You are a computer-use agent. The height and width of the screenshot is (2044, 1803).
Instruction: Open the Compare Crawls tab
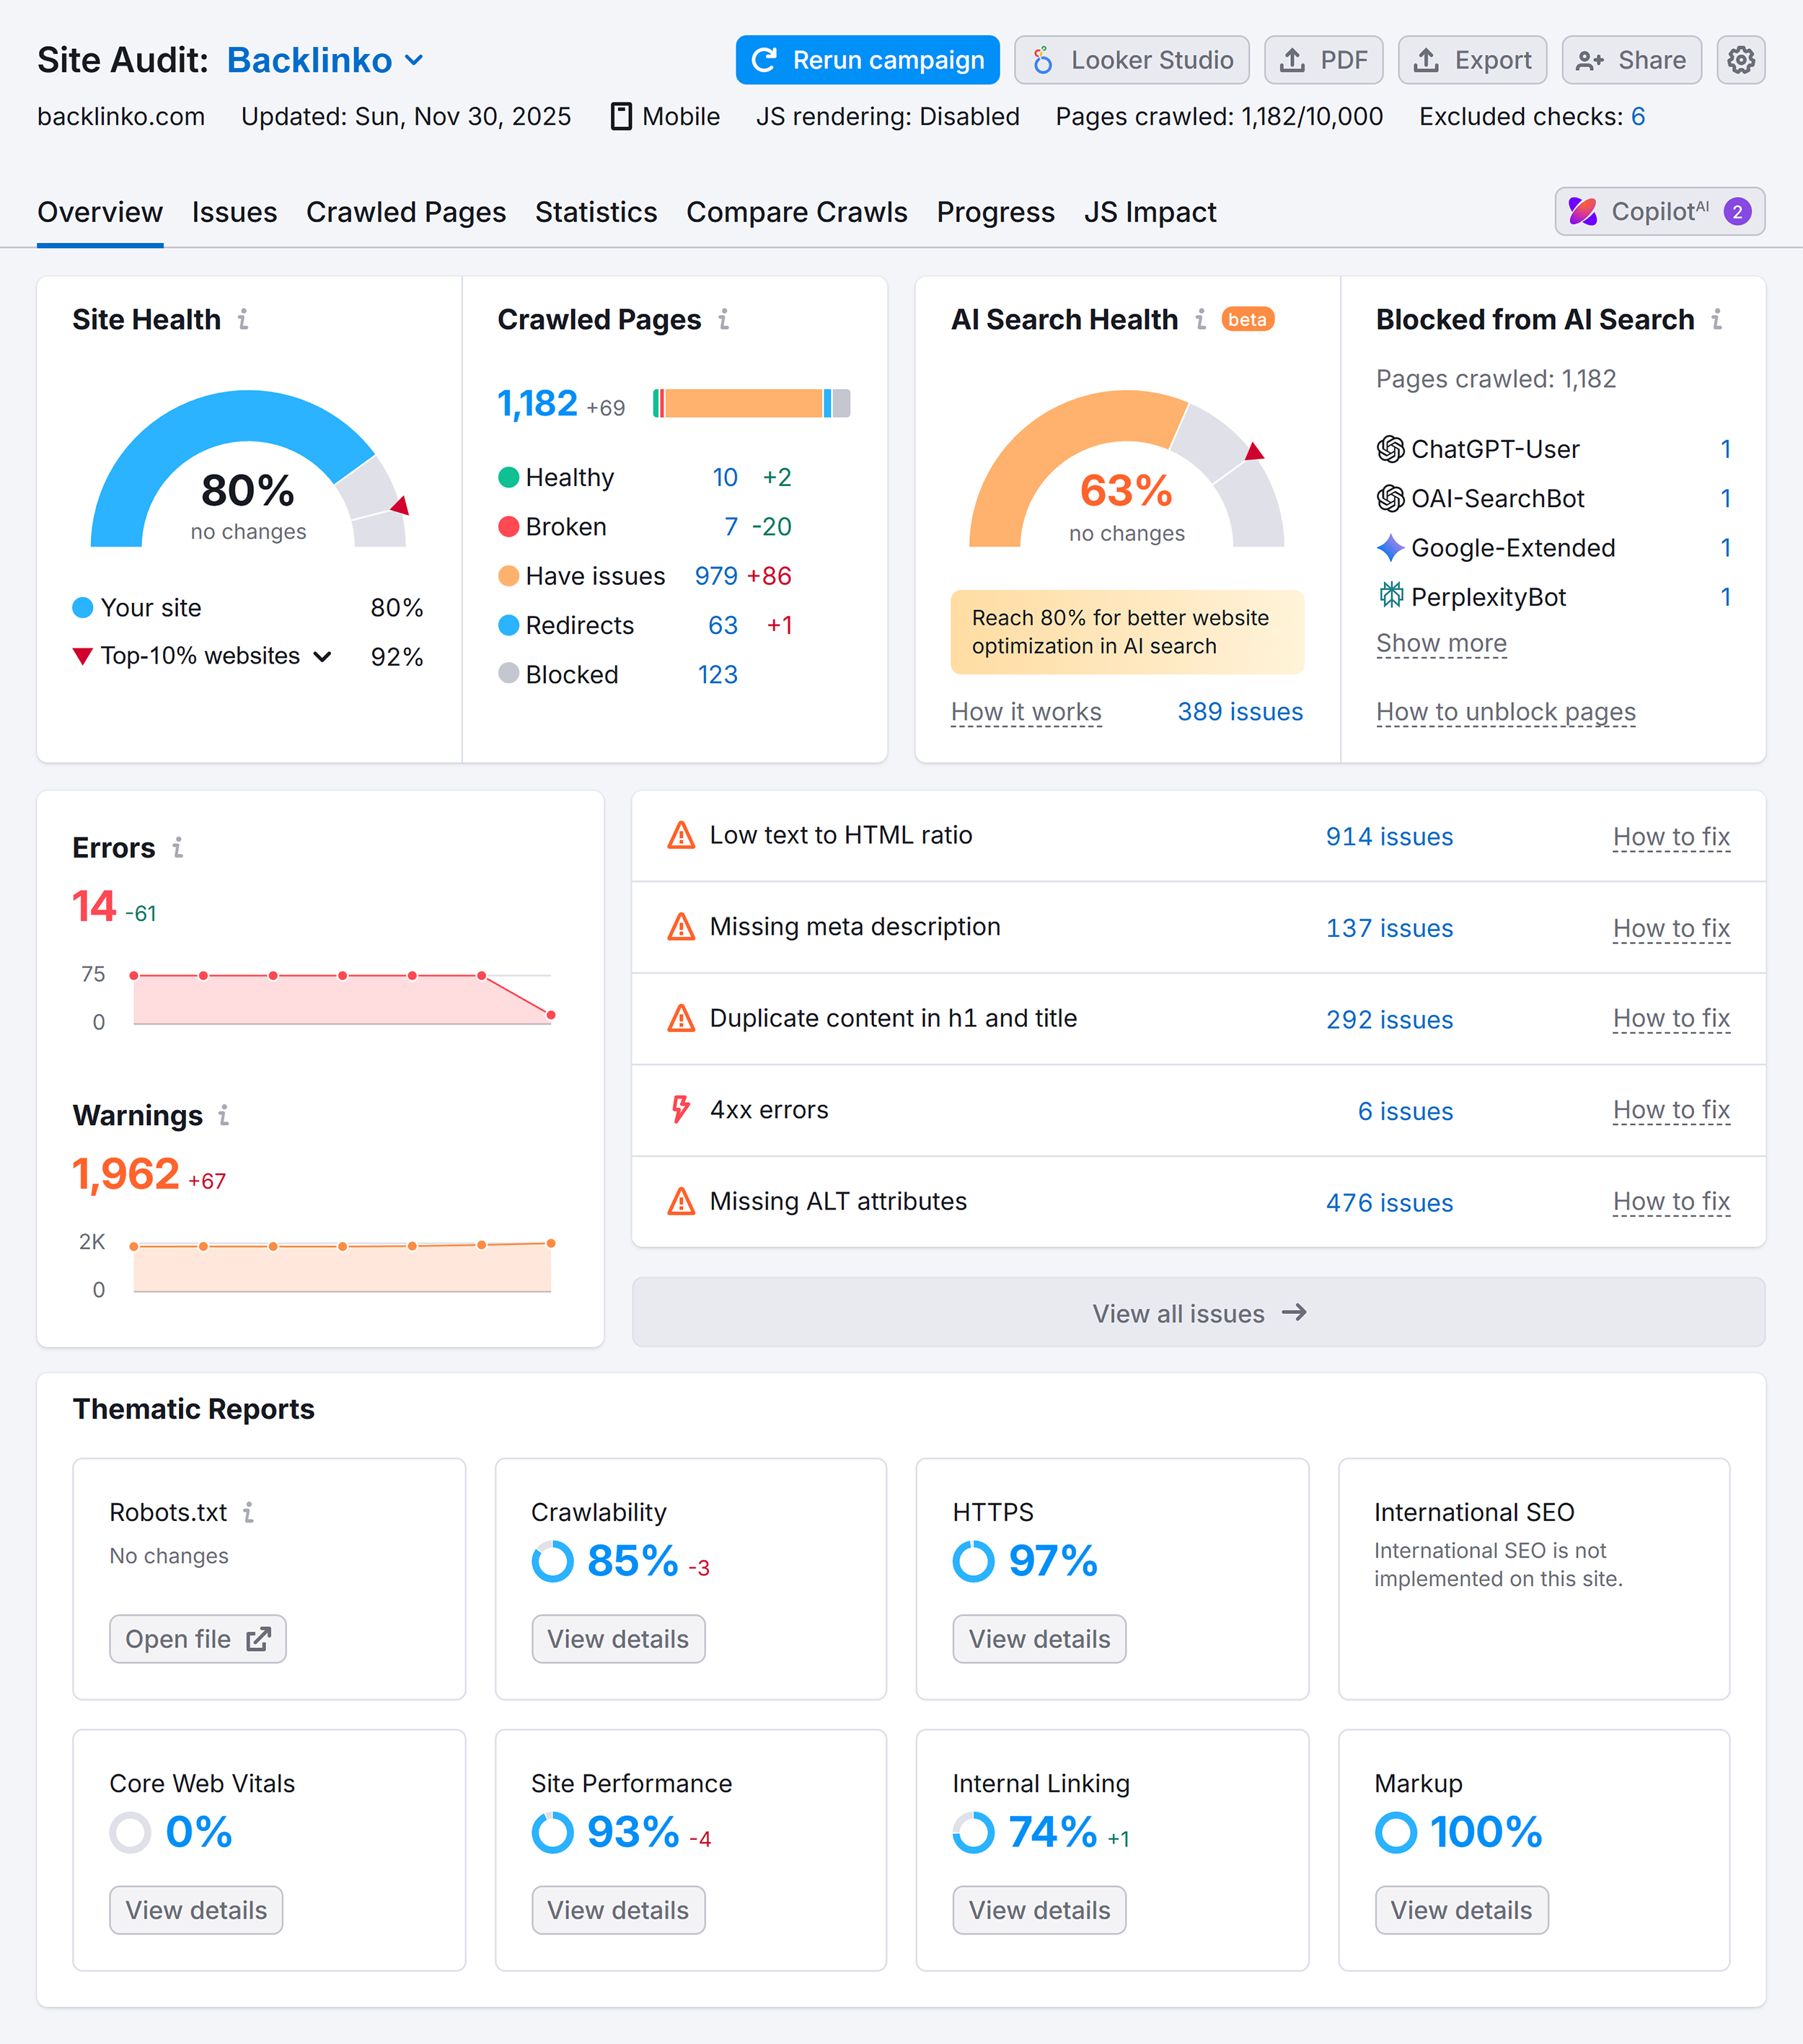[797, 212]
